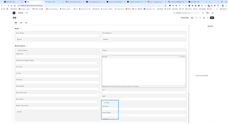Image resolution: width=228 pixels, height=124 pixels.
Task: Open the Margin section options dash icon
Action: (x=185, y=29)
